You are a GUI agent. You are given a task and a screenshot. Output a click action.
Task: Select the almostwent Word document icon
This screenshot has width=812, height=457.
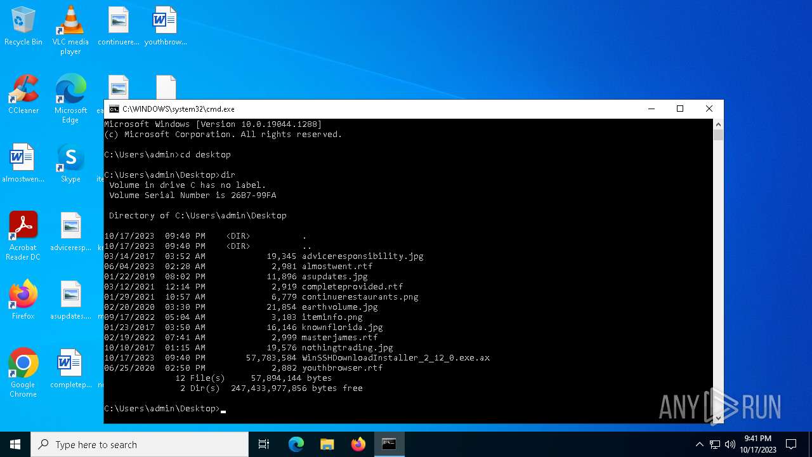click(23, 163)
